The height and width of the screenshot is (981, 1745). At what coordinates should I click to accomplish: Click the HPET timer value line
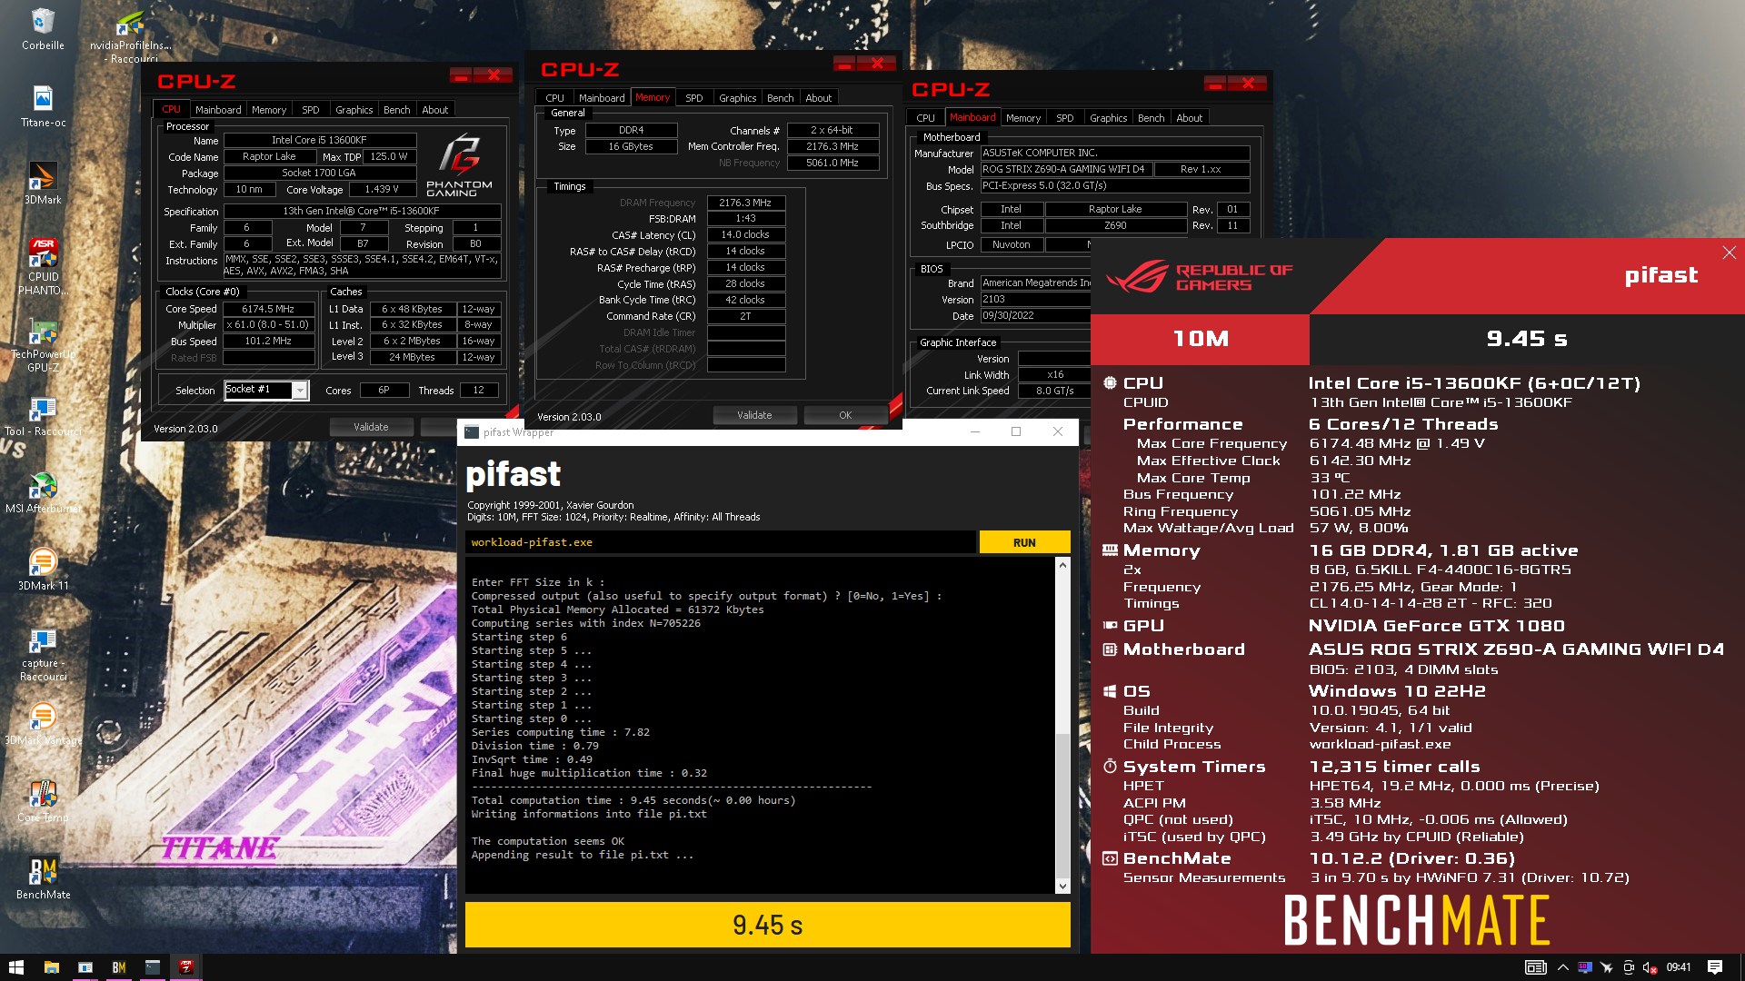pyautogui.click(x=1454, y=786)
